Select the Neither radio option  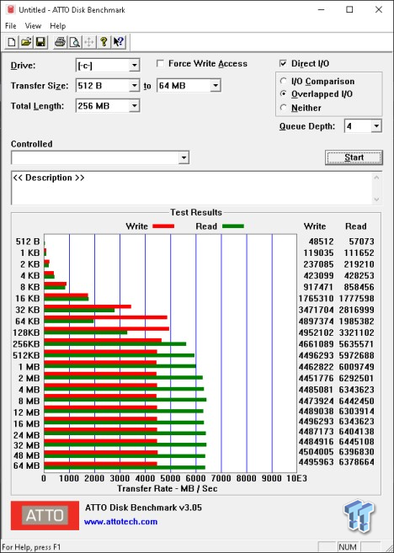(283, 108)
